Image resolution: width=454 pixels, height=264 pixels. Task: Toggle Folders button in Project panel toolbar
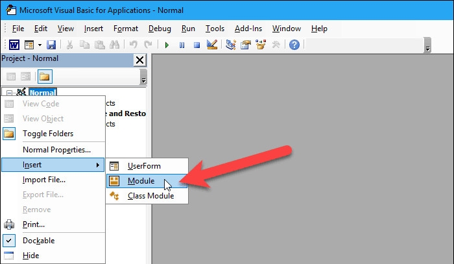(x=45, y=77)
